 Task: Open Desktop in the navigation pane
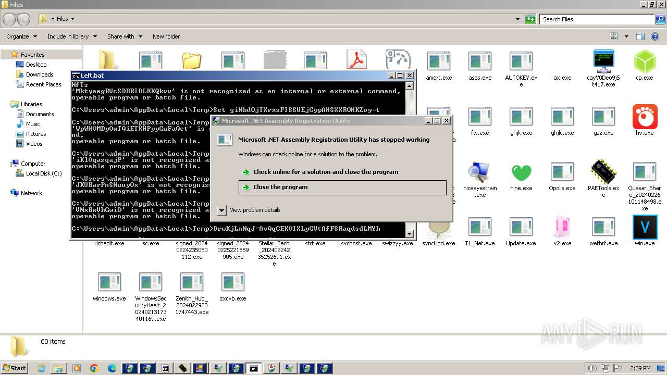pyautogui.click(x=36, y=65)
